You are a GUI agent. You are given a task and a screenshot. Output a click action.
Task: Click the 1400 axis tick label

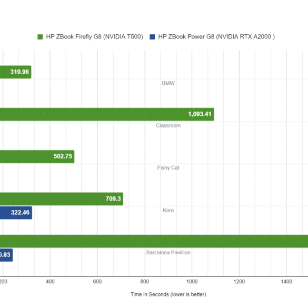point(286,282)
